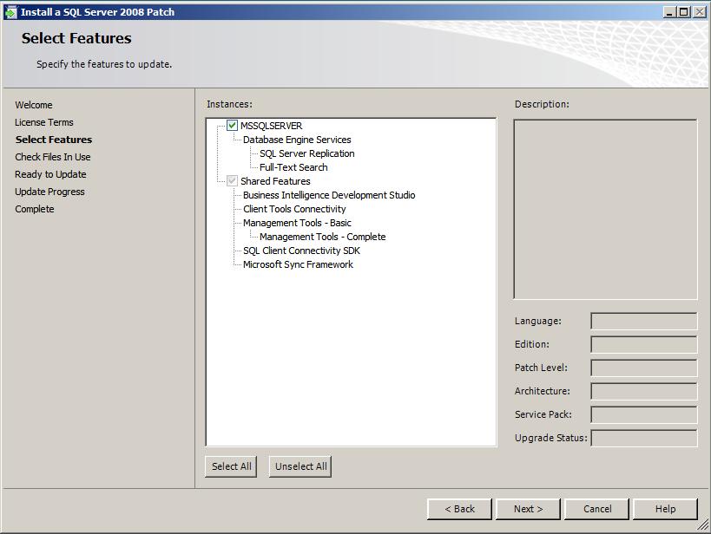The width and height of the screenshot is (711, 534).
Task: Go back to the previous step
Action: click(460, 509)
